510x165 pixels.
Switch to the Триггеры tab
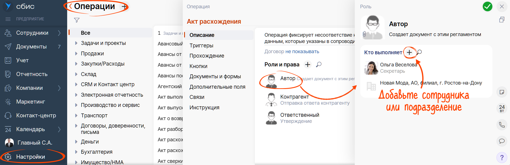[x=201, y=45]
